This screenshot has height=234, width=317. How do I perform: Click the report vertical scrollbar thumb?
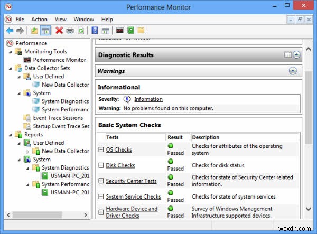coord(309,108)
